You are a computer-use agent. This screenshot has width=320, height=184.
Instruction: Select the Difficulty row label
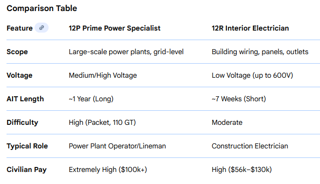(x=22, y=122)
